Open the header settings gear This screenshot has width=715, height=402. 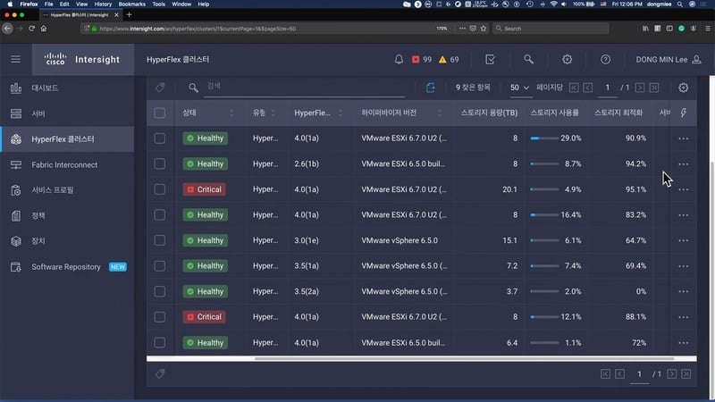(567, 59)
